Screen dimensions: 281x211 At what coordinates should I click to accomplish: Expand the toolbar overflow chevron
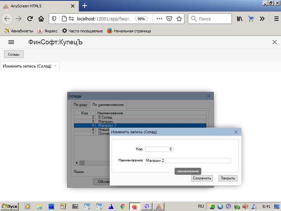click(x=262, y=19)
